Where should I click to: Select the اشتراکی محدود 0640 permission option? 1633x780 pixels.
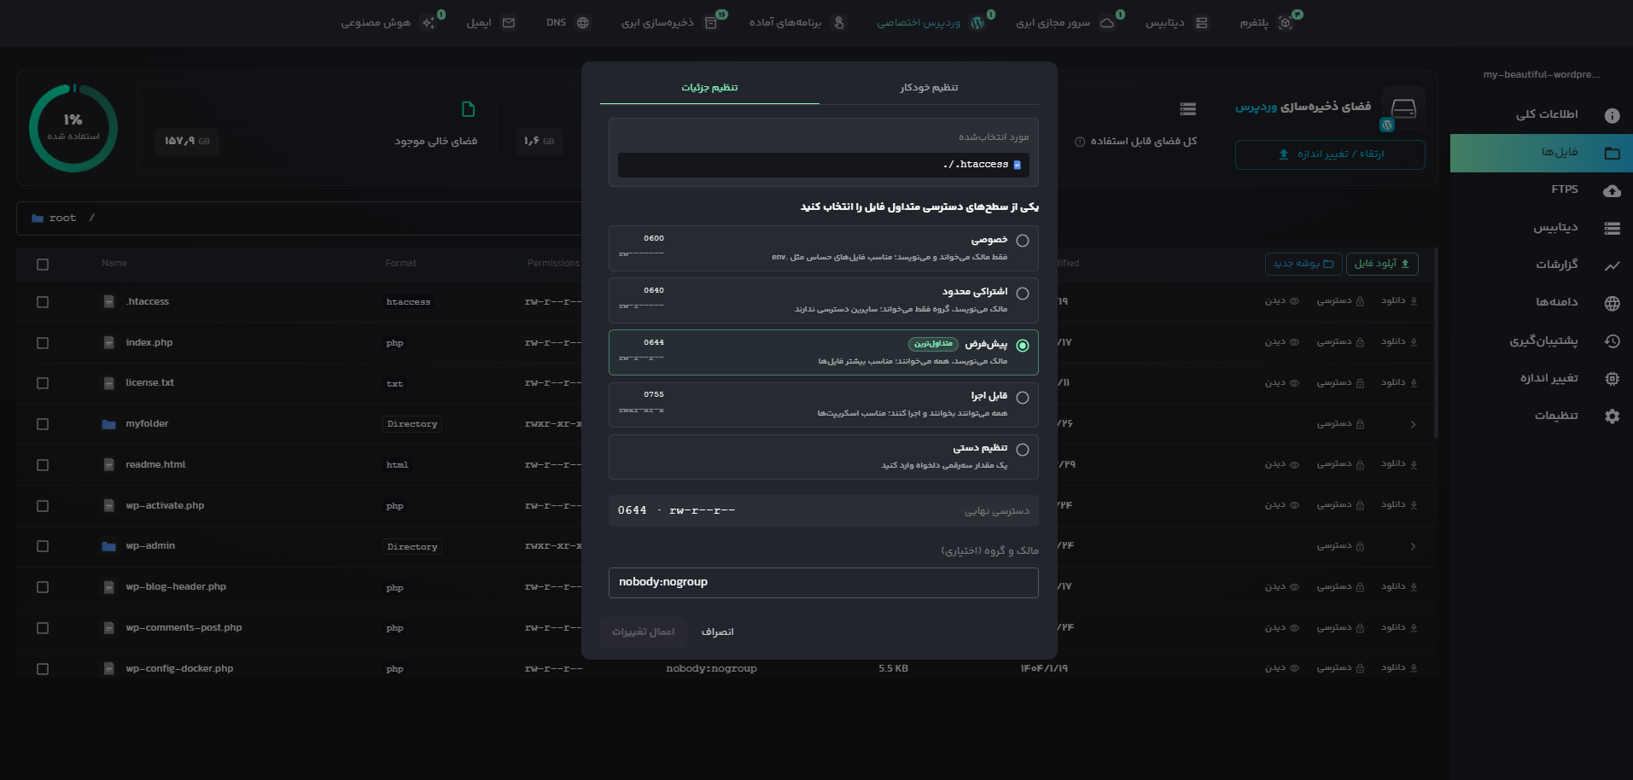click(x=823, y=300)
